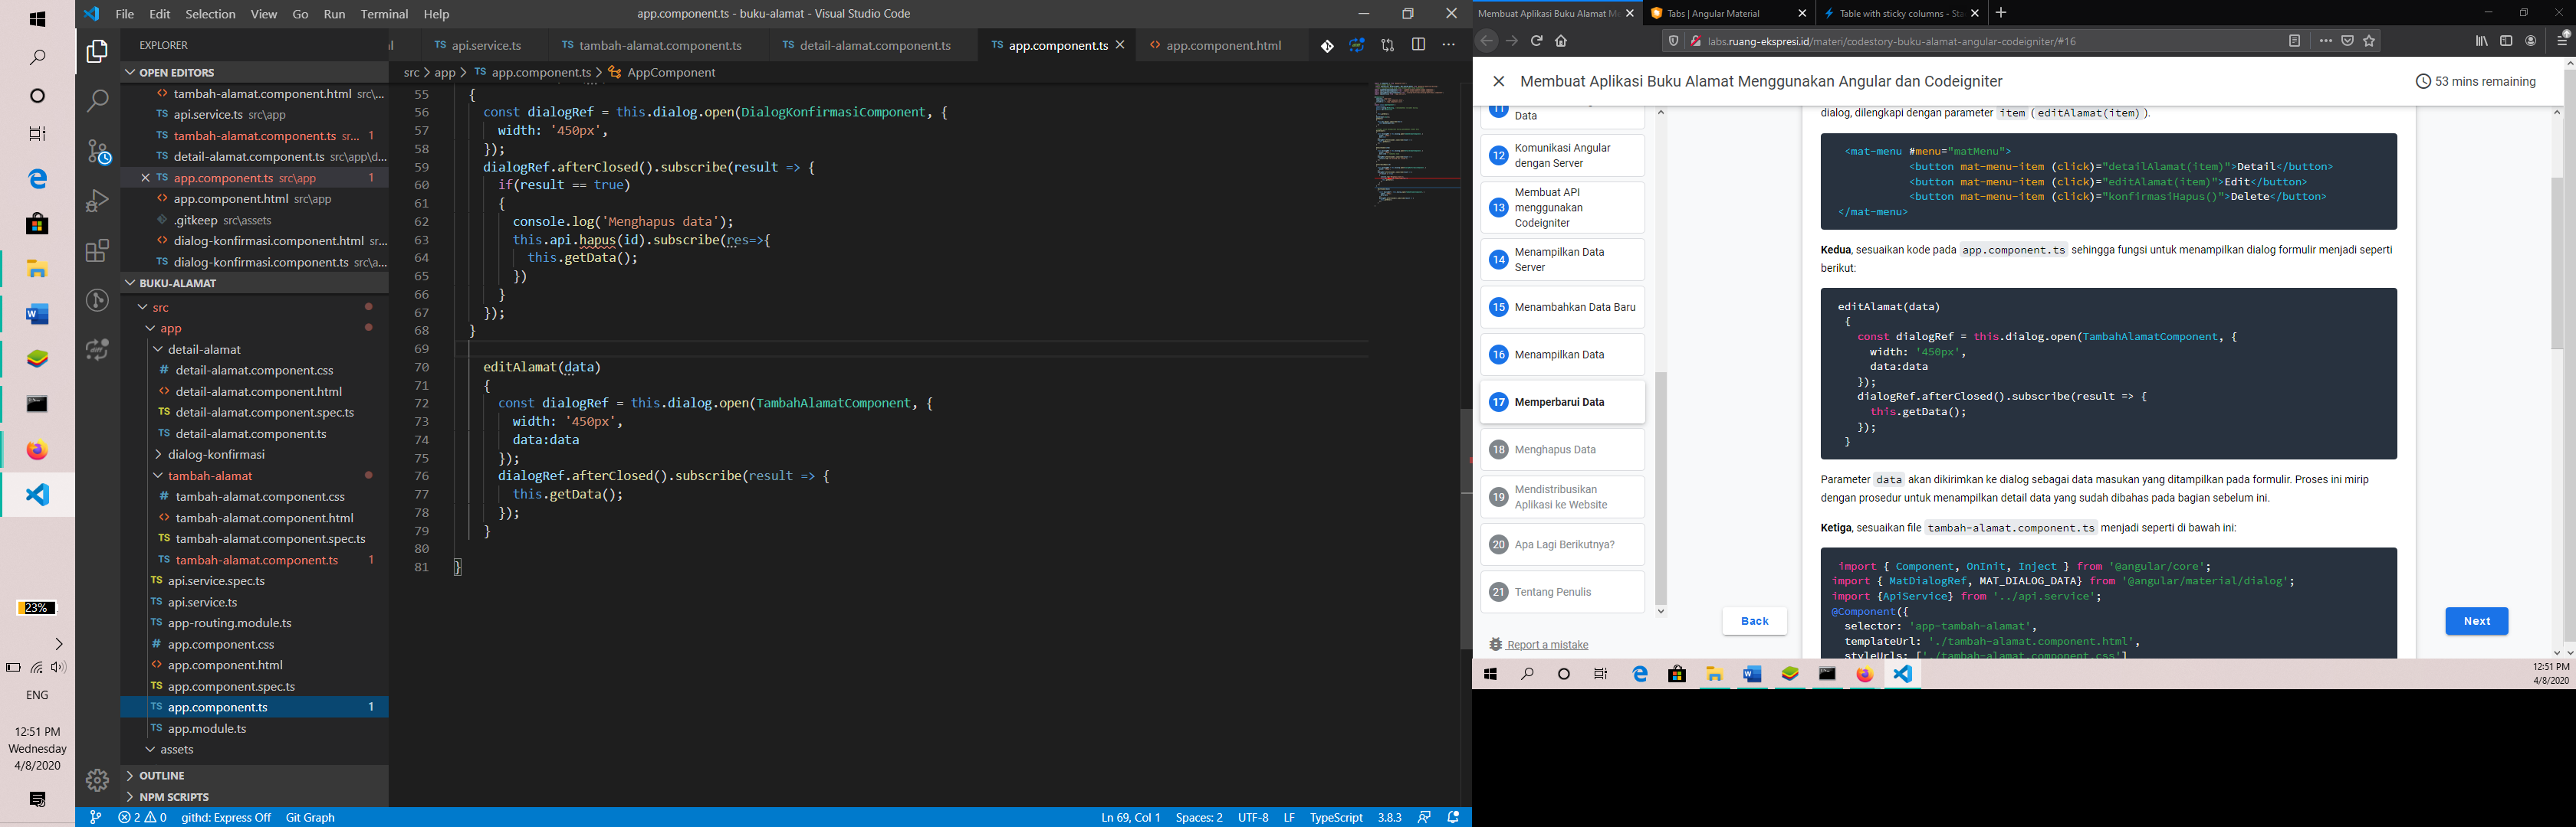Click Report a mistake link

[1547, 646]
